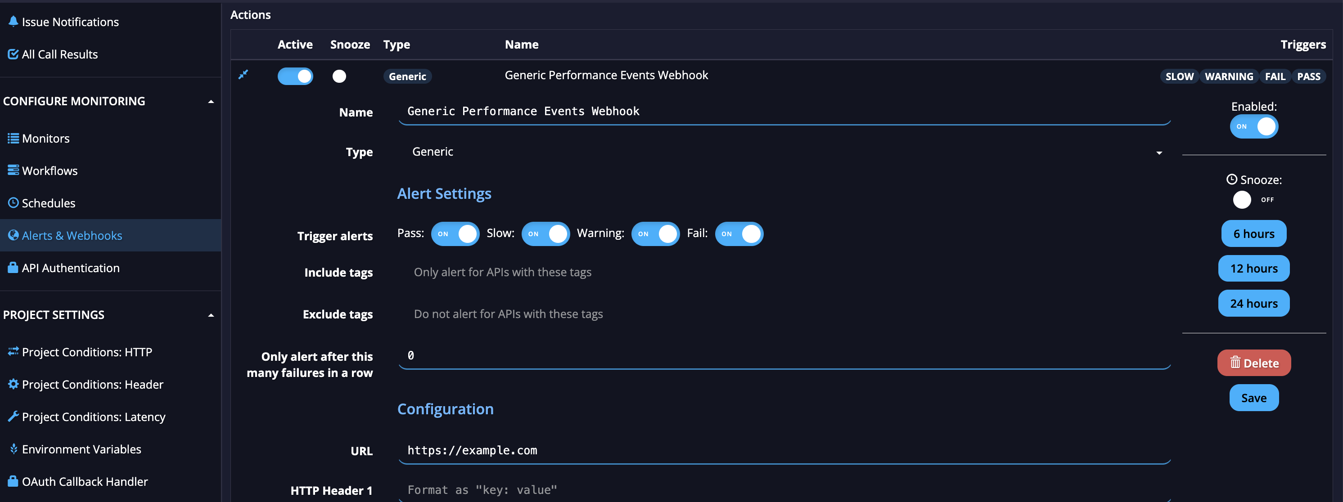Viewport: 1343px width, 502px height.
Task: Open Alerts & Webhooks menu item
Action: point(72,235)
